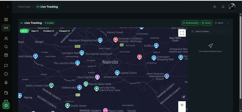Screen dimensions: 242x112
Task: Click the Search entities input field
Action: pyautogui.click(x=210, y=31)
